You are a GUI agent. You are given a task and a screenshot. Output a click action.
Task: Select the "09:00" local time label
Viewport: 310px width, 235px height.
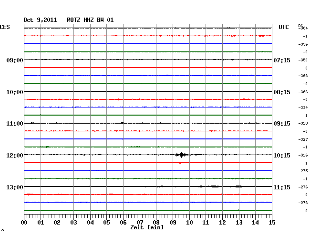15,60
